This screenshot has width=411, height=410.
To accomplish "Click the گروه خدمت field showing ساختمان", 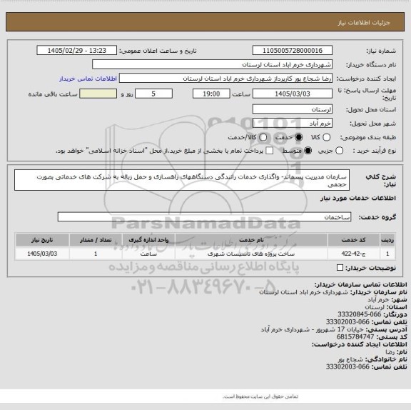I will (204, 217).
